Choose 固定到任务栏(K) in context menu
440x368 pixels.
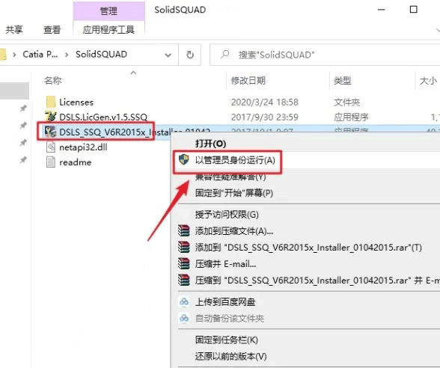pyautogui.click(x=227, y=340)
